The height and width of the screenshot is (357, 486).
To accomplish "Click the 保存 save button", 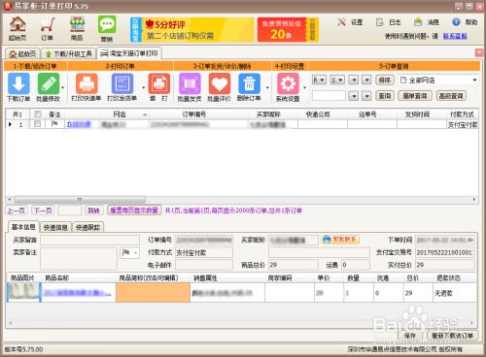I will pyautogui.click(x=409, y=336).
